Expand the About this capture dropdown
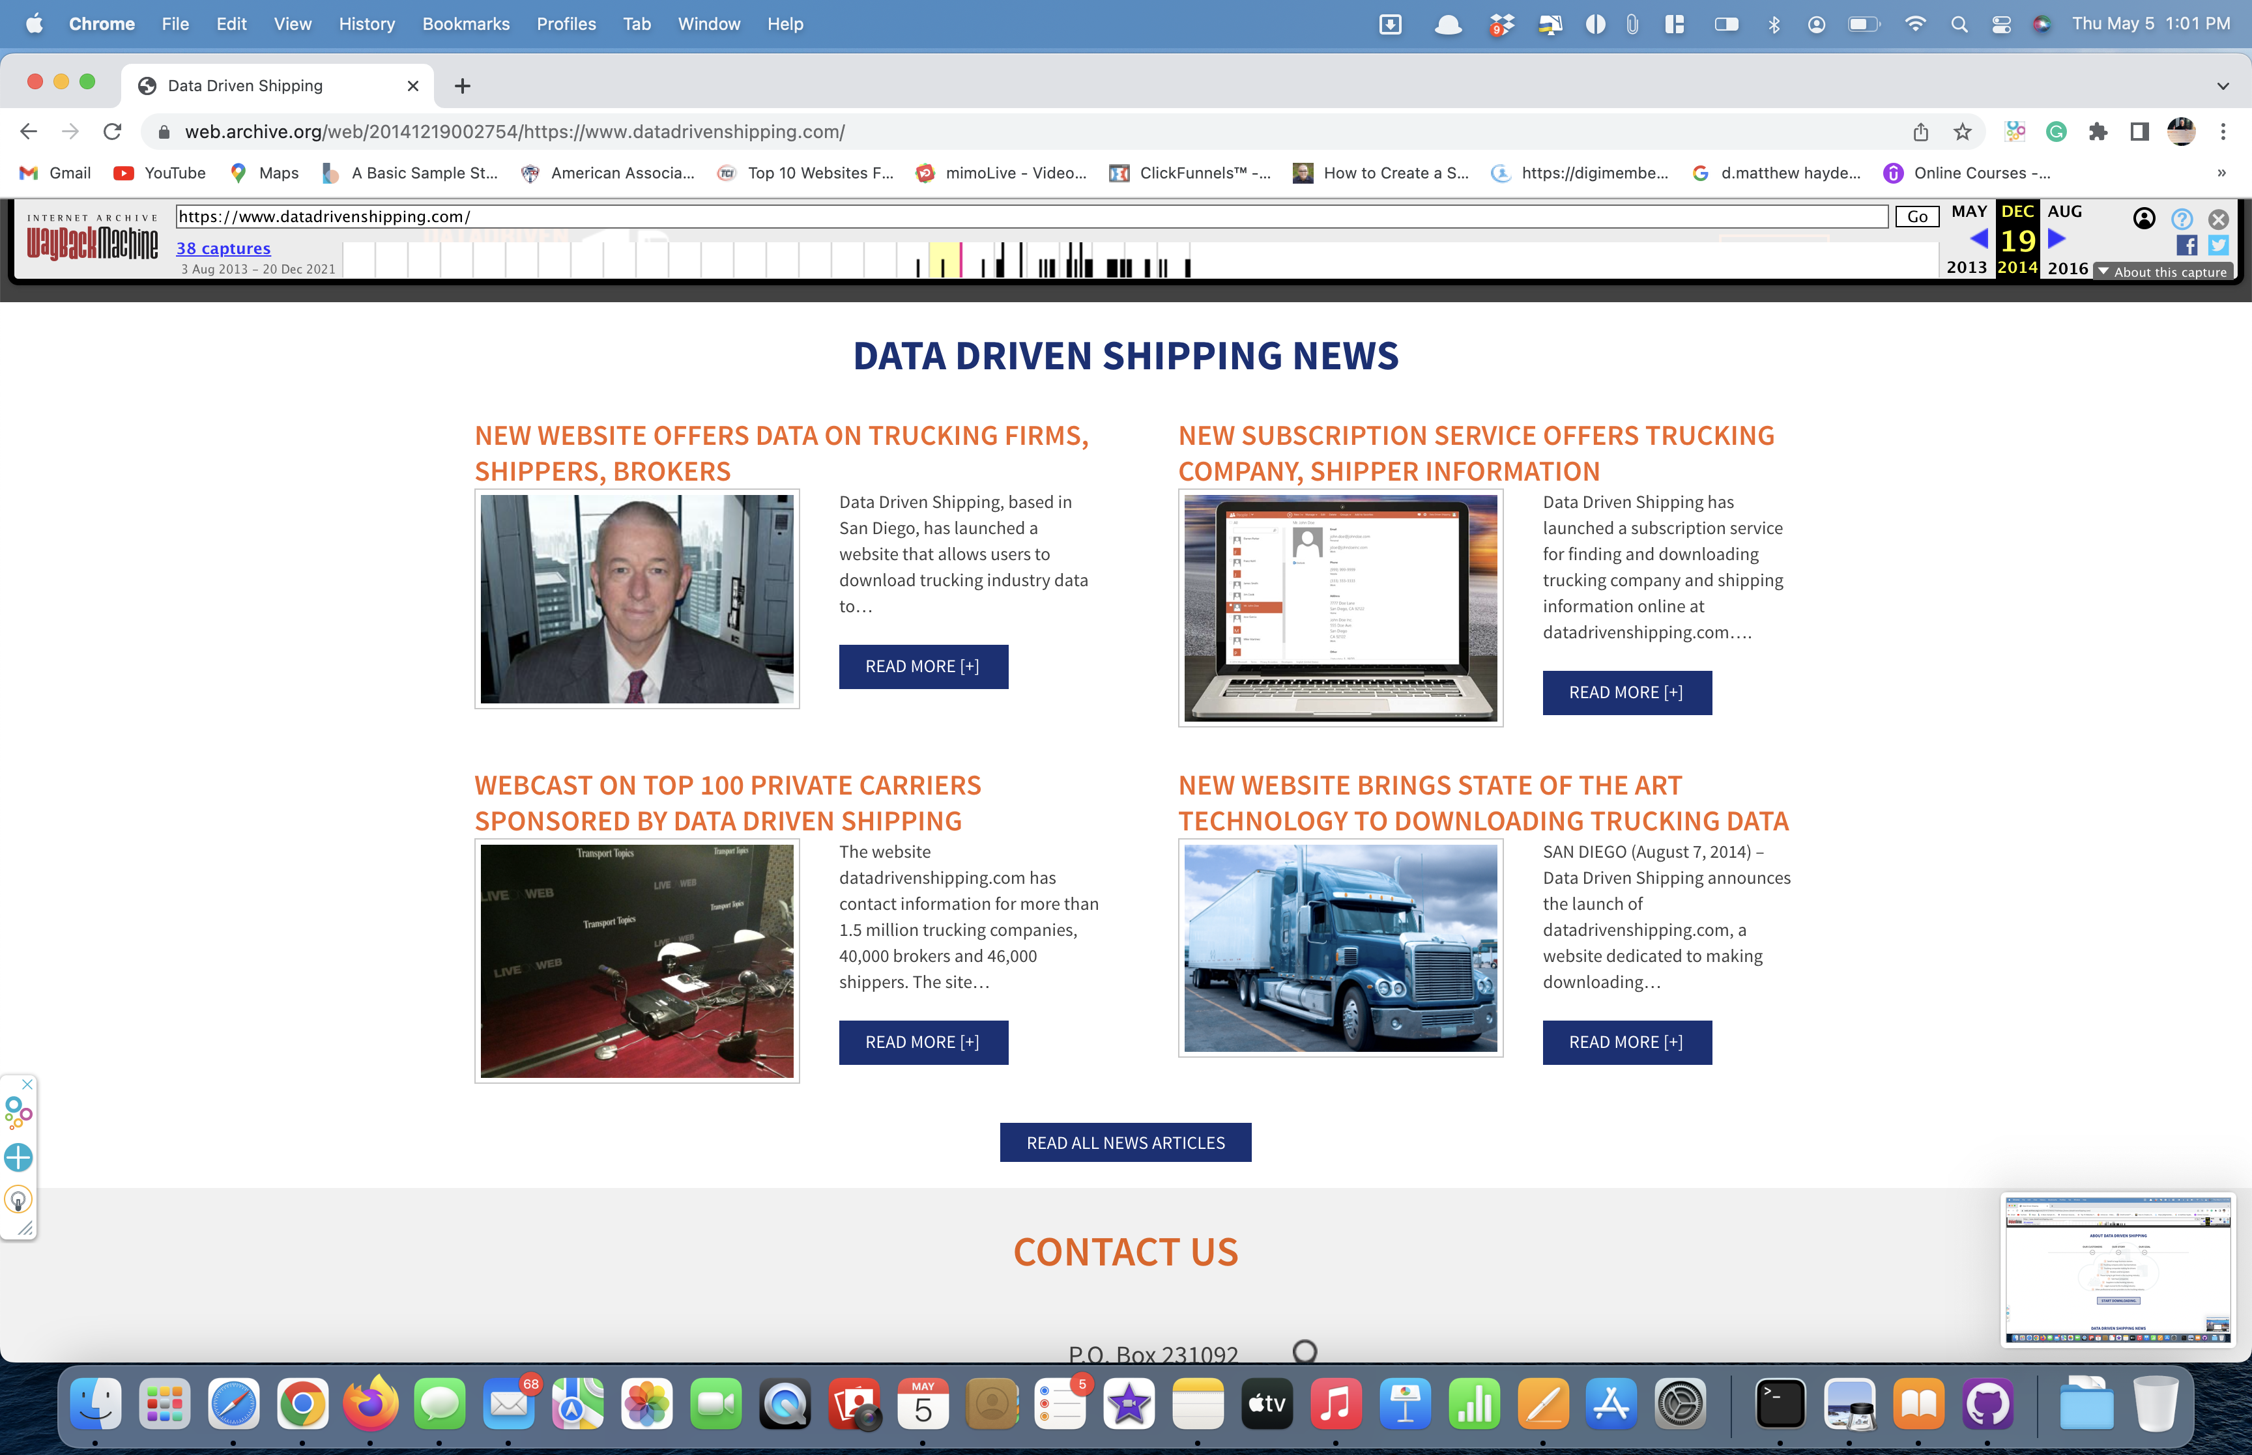Viewport: 2252px width, 1455px height. [2162, 272]
